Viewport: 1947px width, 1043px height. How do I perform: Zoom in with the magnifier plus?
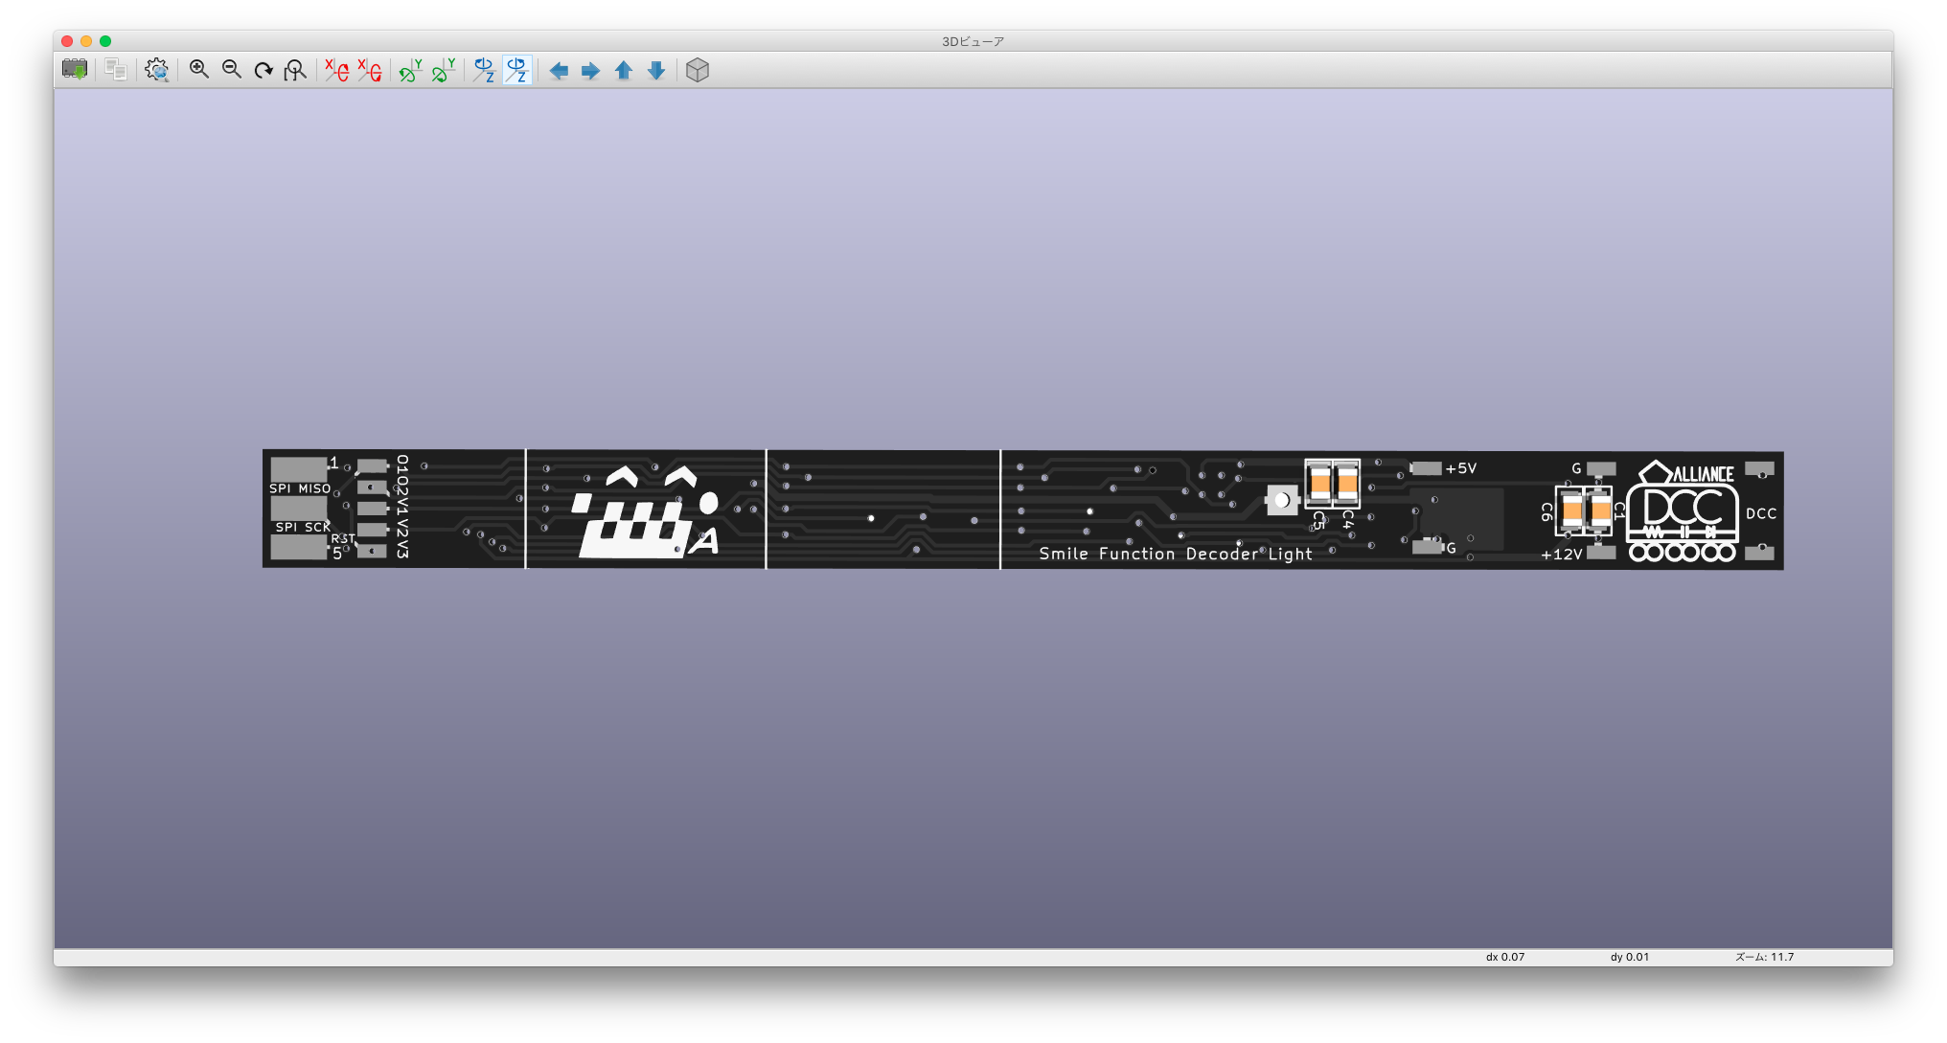click(x=199, y=70)
